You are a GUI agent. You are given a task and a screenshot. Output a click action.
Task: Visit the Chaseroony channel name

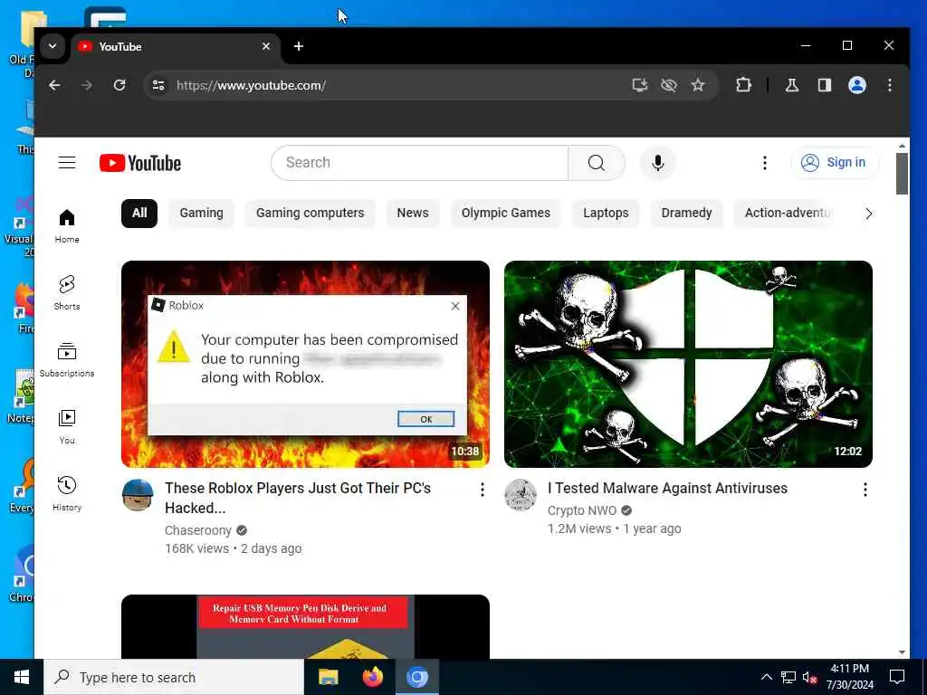(198, 530)
